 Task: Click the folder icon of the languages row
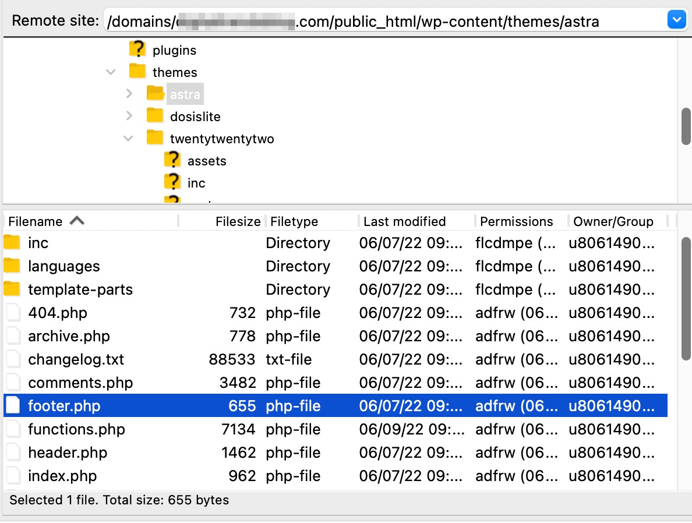pyautogui.click(x=12, y=265)
